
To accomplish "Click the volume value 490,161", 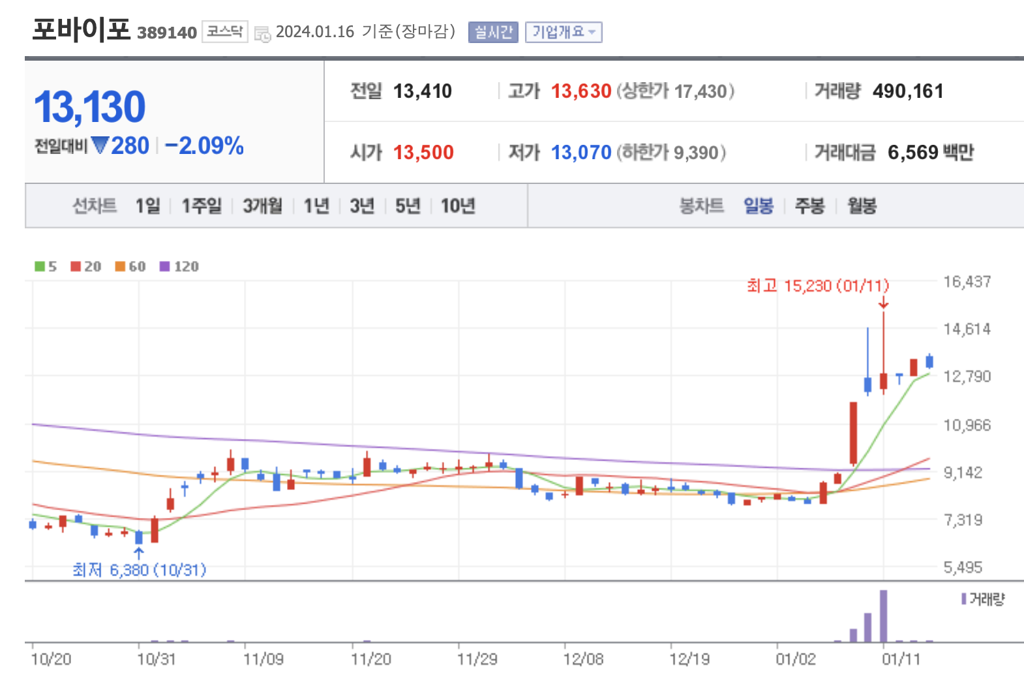I will click(x=908, y=91).
